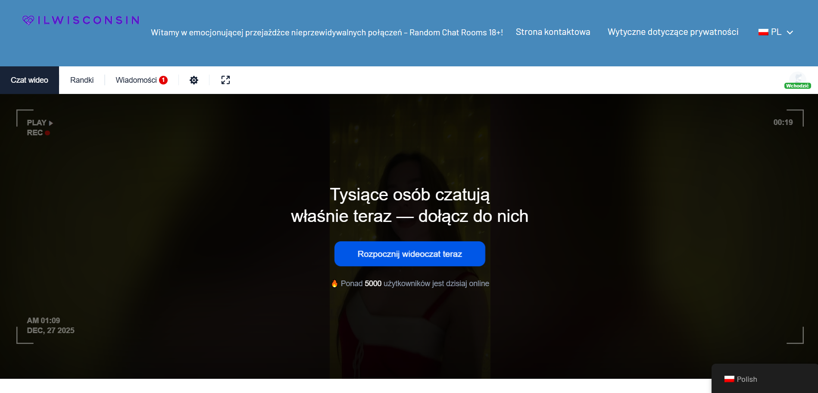
Task: Click the Polish flag in the header
Action: pos(763,32)
